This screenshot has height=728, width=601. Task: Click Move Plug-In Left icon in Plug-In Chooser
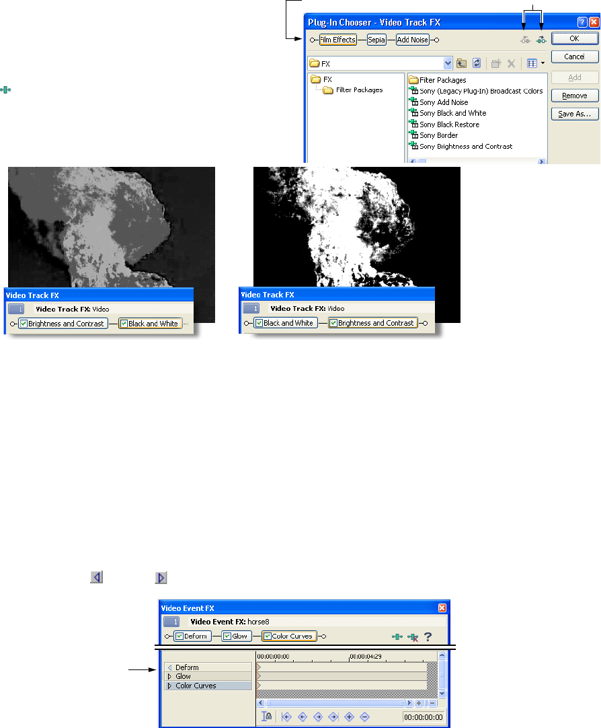click(x=525, y=40)
